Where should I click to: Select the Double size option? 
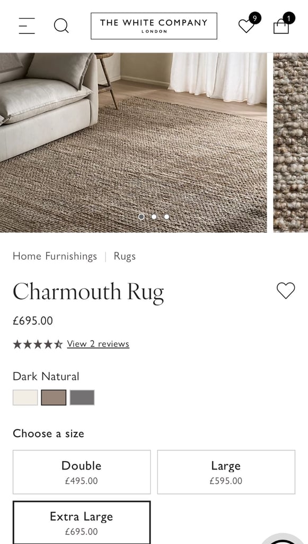82,472
